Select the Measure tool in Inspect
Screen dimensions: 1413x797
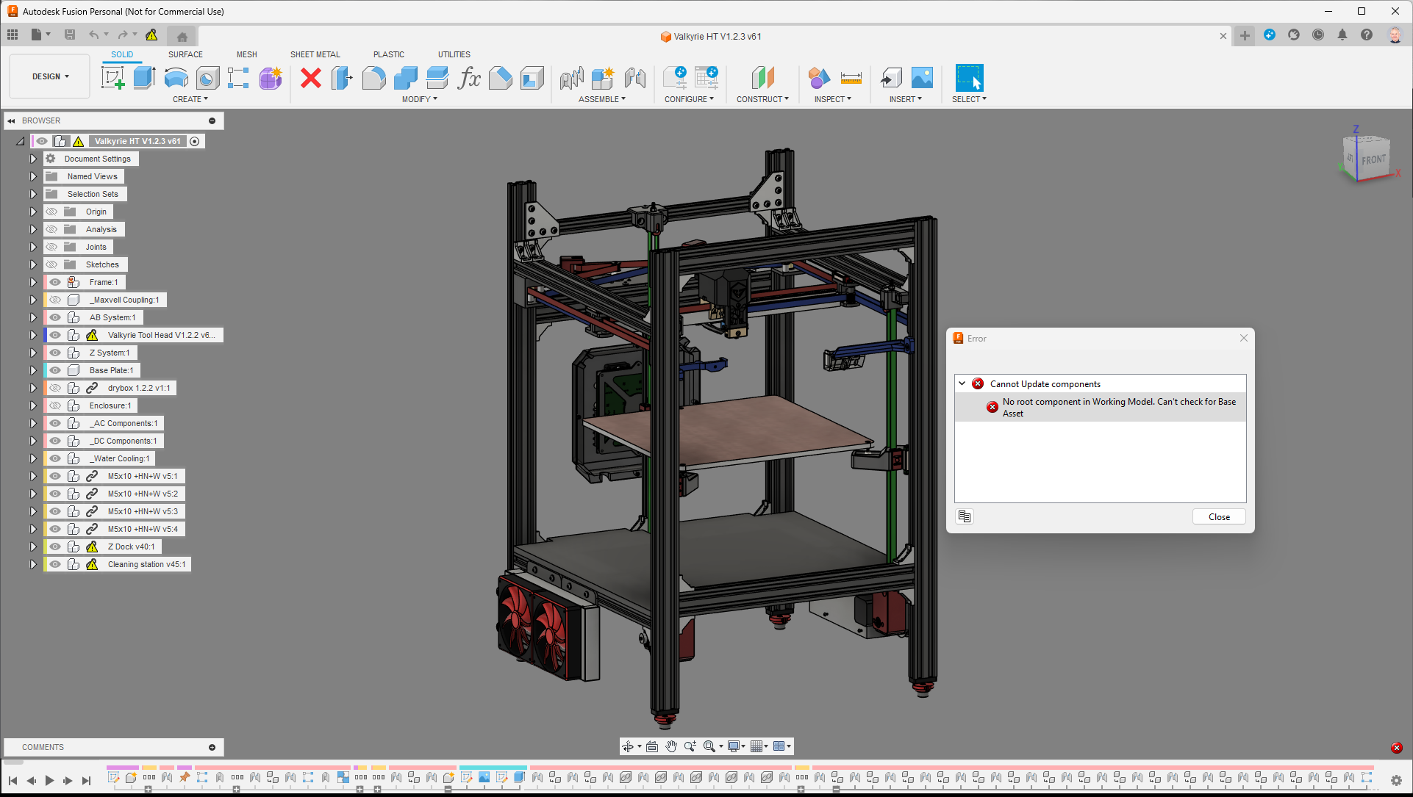[x=851, y=77]
